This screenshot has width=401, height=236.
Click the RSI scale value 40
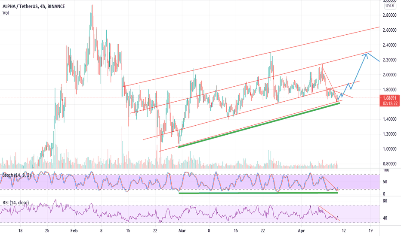(x=385, y=218)
